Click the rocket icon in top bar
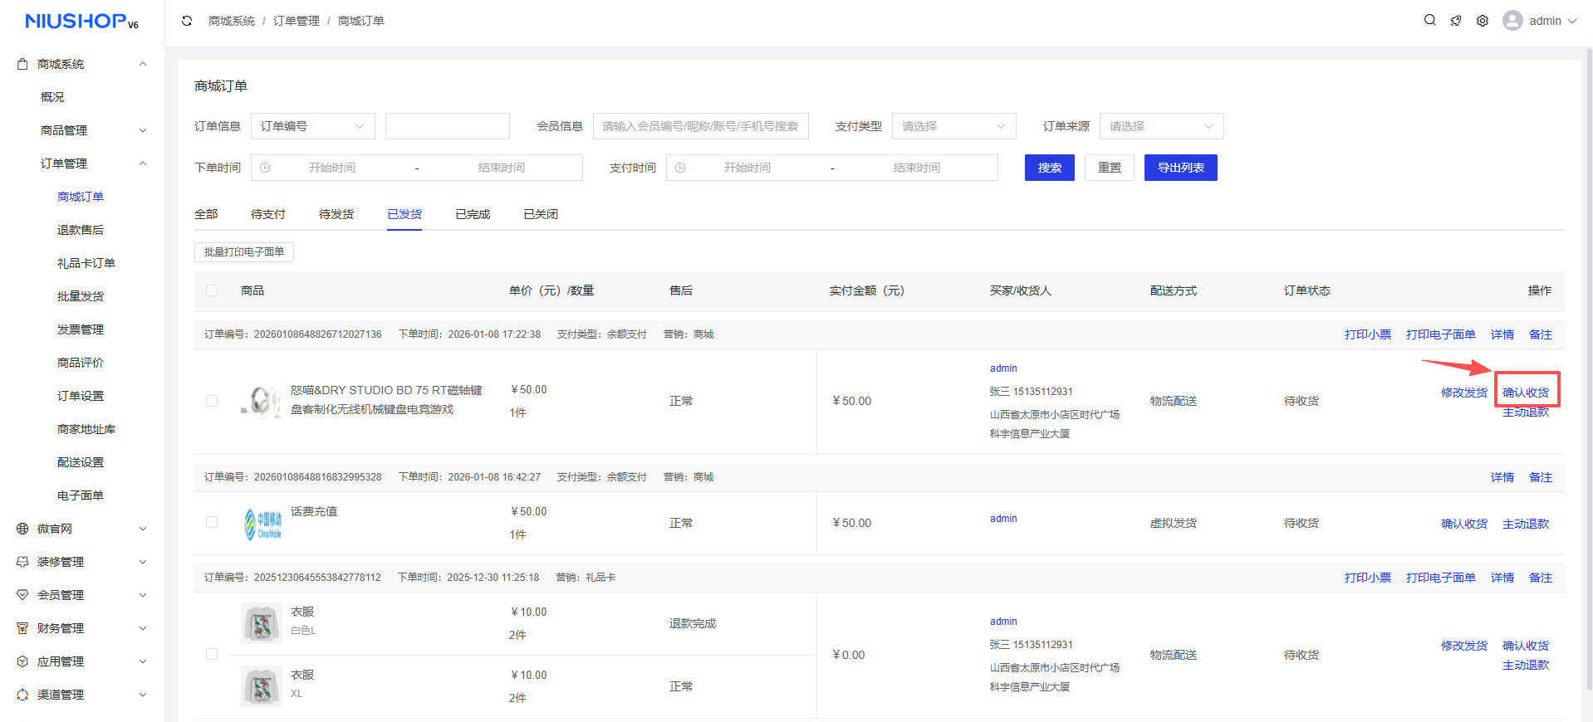The width and height of the screenshot is (1593, 722). tap(1456, 21)
